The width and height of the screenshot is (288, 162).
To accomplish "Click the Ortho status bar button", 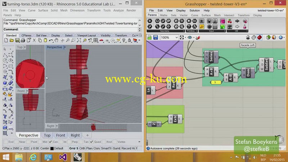I will [x=82, y=148].
